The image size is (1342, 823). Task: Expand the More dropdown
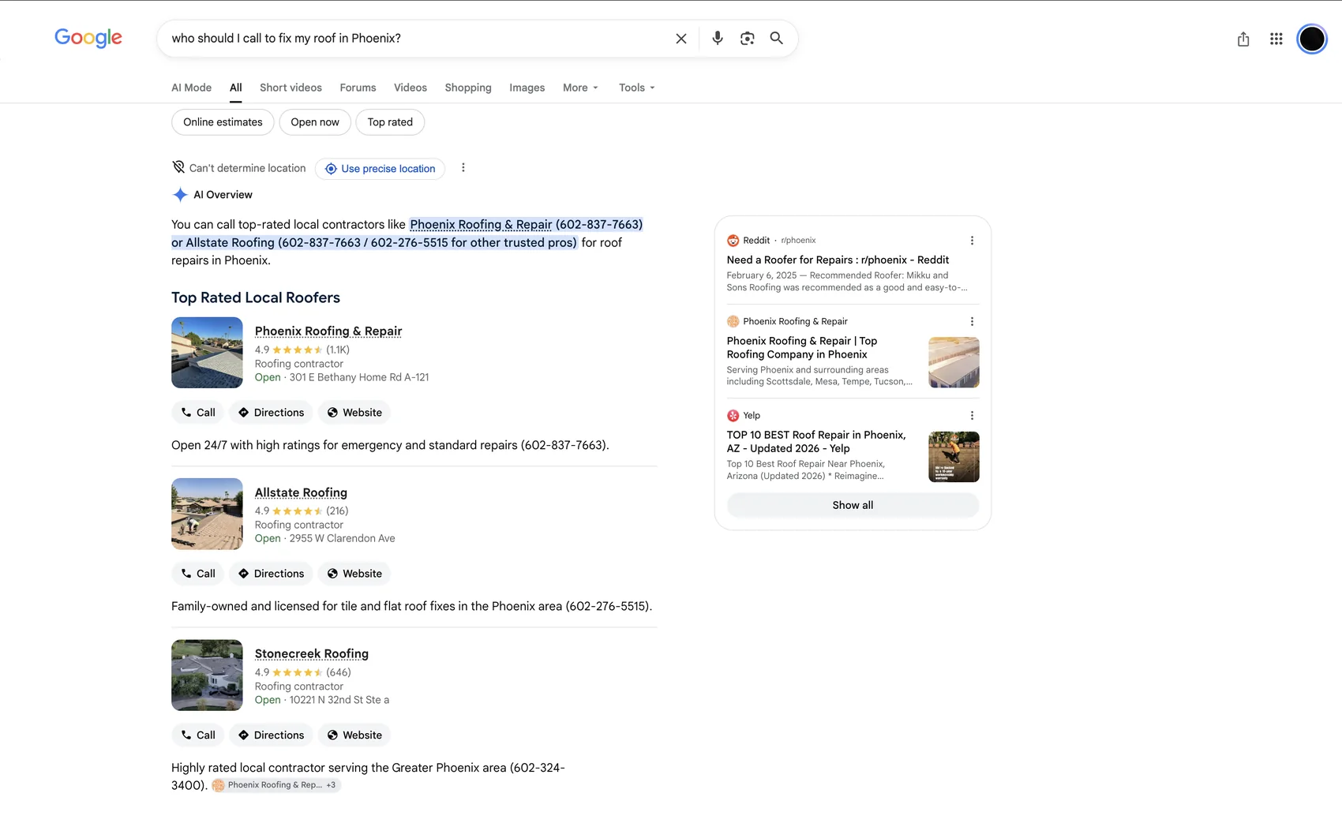580,88
